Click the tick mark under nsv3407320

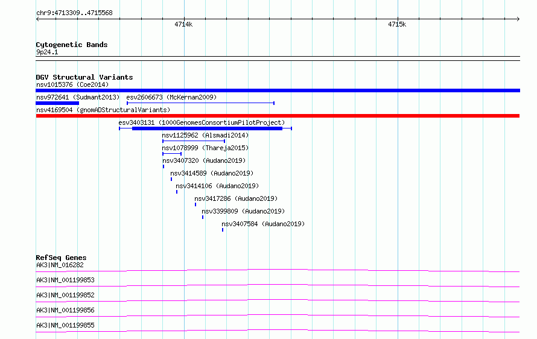pos(164,166)
